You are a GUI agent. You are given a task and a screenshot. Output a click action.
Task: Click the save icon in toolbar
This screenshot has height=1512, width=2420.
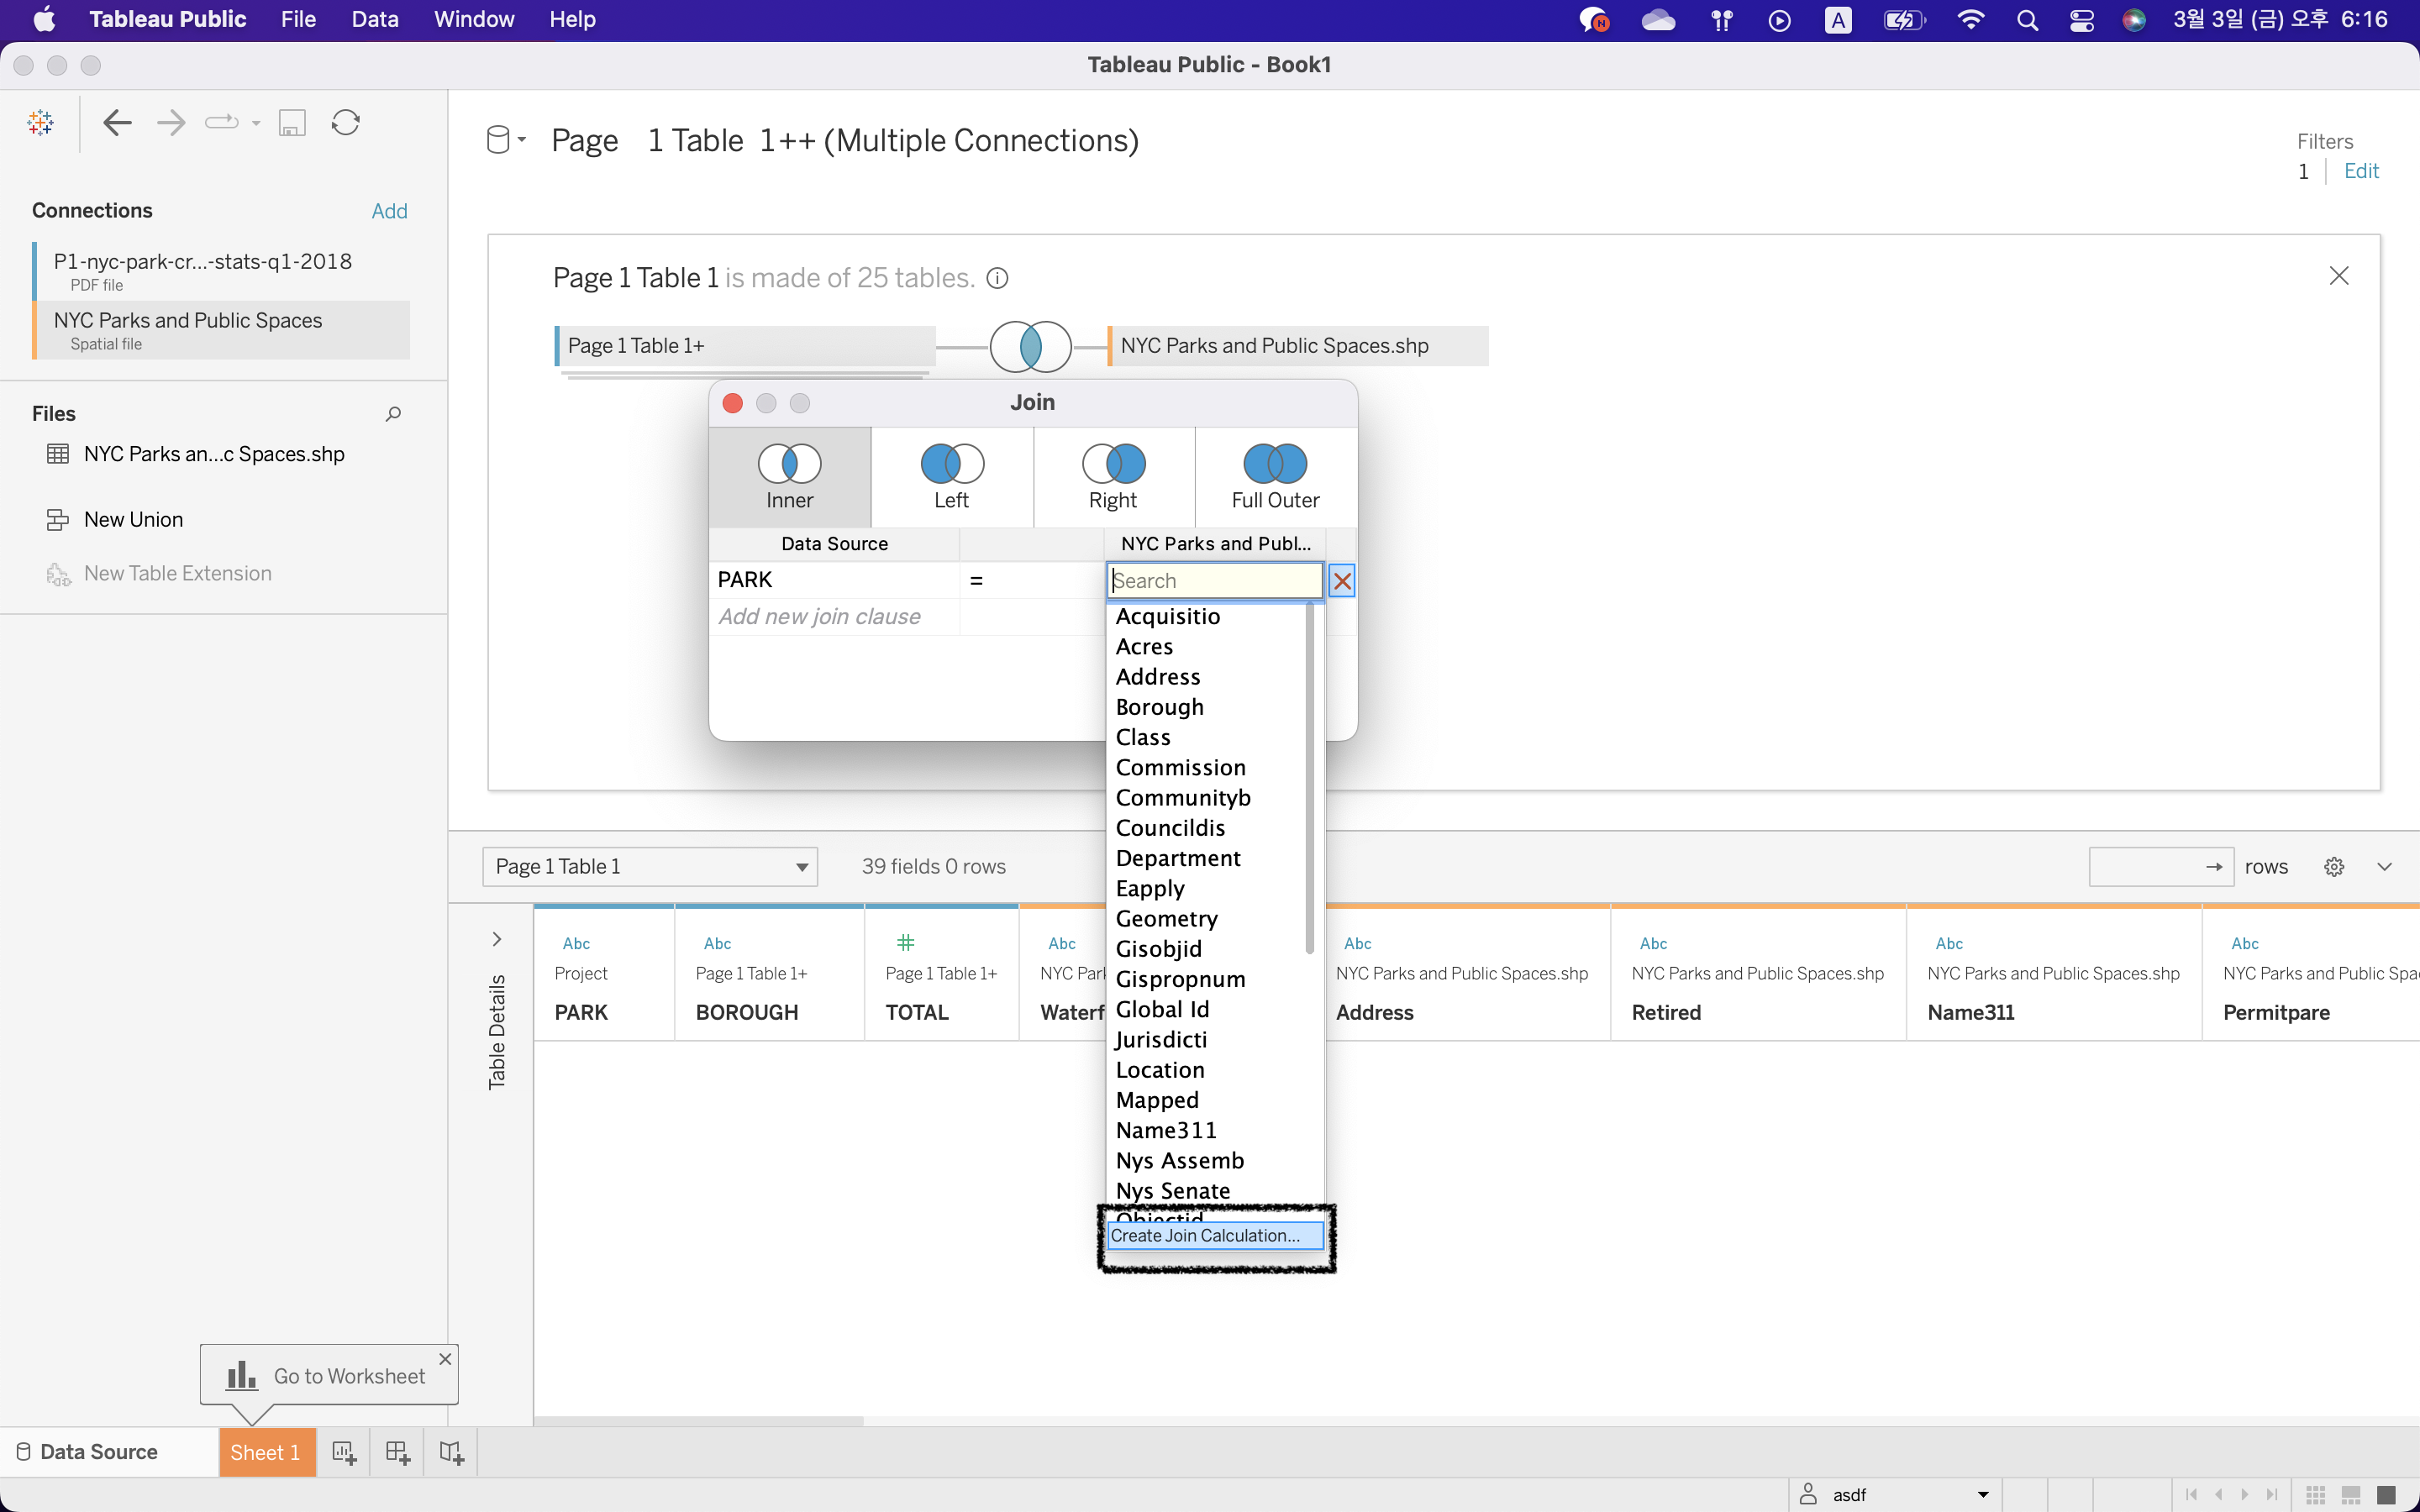pyautogui.click(x=291, y=123)
